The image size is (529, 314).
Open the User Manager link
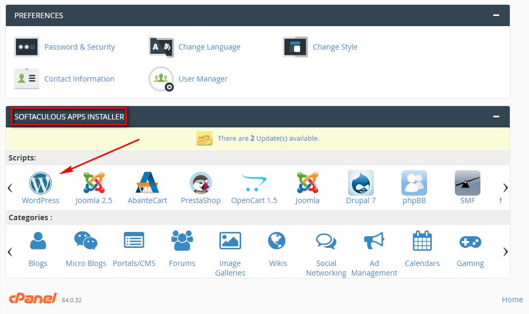[x=203, y=79]
